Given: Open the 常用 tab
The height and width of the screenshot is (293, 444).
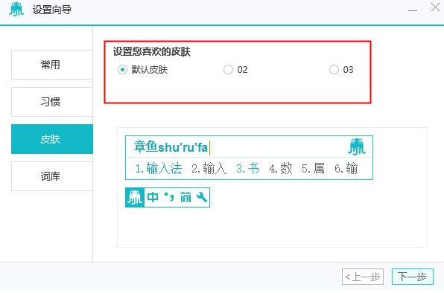Looking at the screenshot, I should [x=52, y=65].
